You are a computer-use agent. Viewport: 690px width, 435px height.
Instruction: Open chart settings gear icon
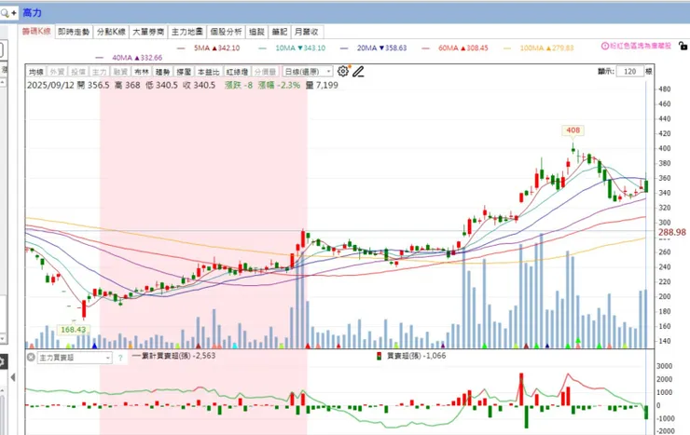coord(343,71)
